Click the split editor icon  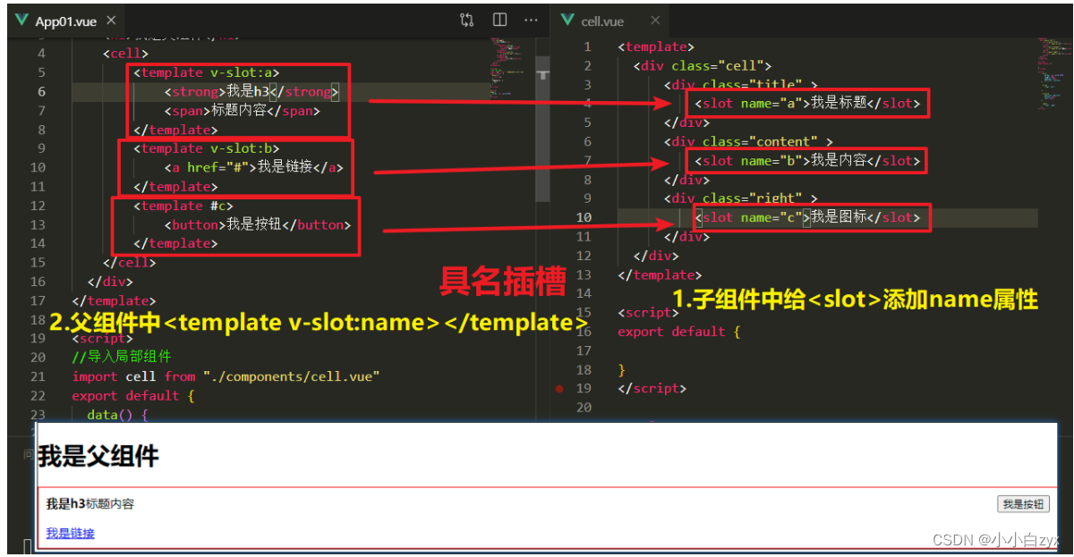pos(499,20)
